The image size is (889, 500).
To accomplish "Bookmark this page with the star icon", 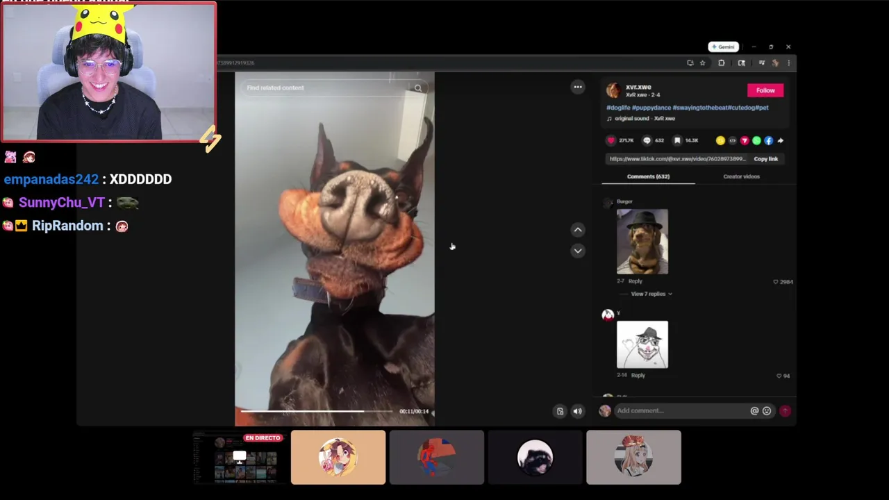I will 702,63.
